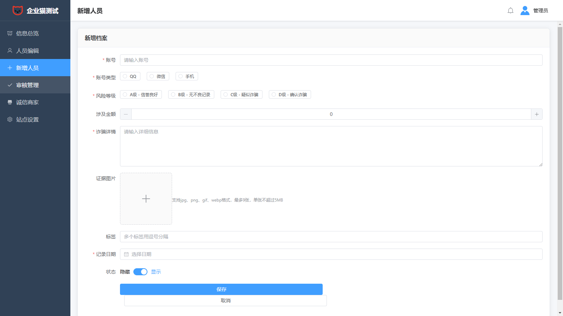
Task: Open the 选择日期 date picker field
Action: pos(331,254)
